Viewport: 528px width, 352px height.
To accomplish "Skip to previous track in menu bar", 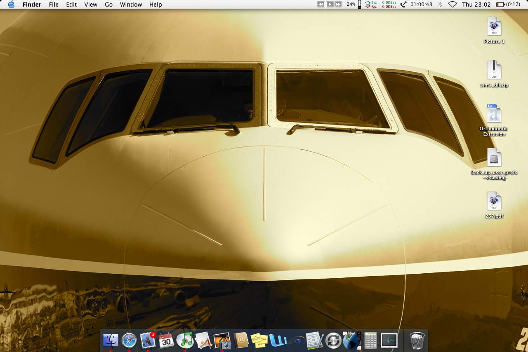I will [321, 5].
